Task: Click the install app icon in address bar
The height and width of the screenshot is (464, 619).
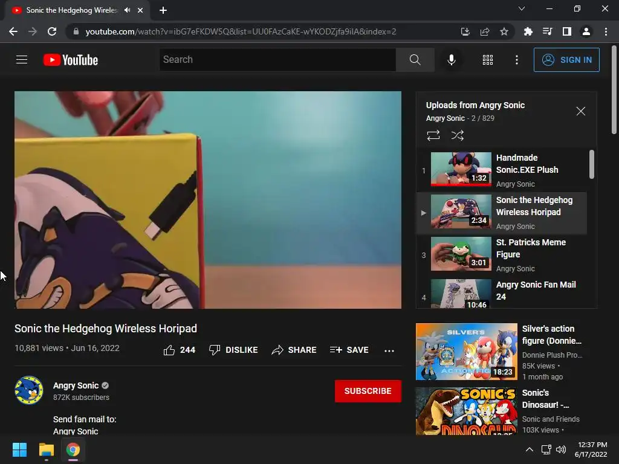Action: [x=465, y=31]
